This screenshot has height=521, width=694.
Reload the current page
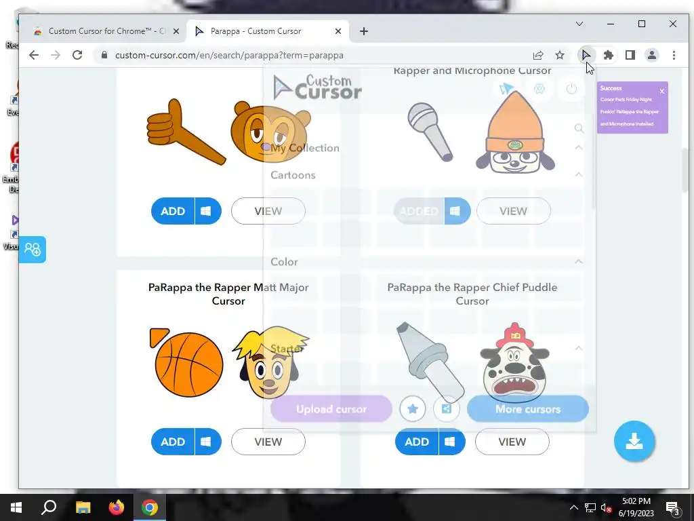click(x=77, y=55)
